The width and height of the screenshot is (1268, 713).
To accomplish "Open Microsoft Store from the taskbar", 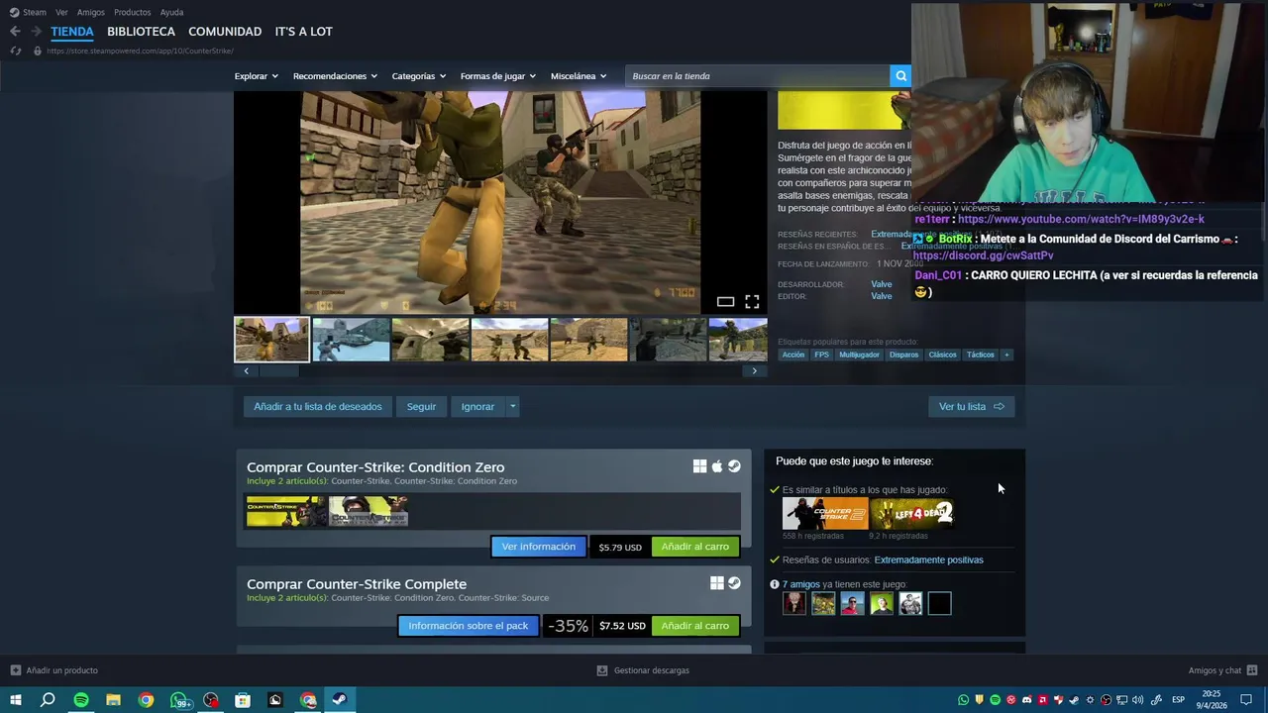I will (243, 700).
